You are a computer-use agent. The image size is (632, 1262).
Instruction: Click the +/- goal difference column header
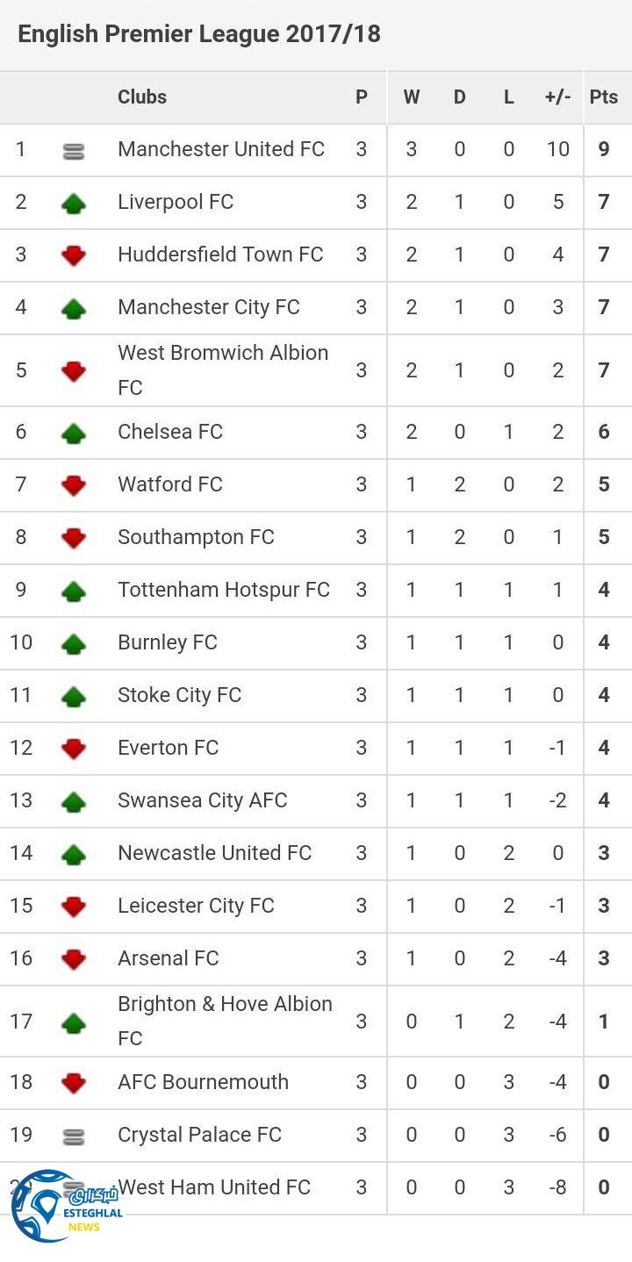(557, 97)
